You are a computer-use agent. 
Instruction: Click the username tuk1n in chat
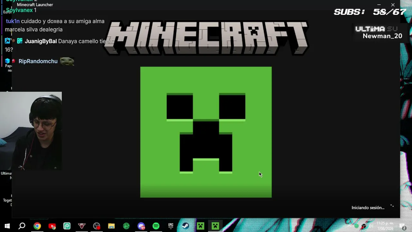coord(13,21)
